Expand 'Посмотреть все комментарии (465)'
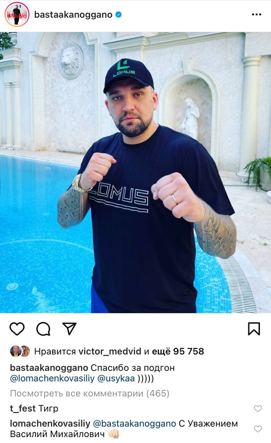The image size is (271, 443). tap(90, 394)
